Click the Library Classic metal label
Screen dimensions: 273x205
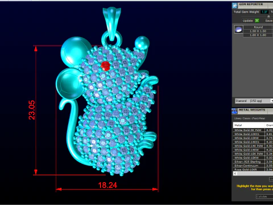tap(250, 118)
